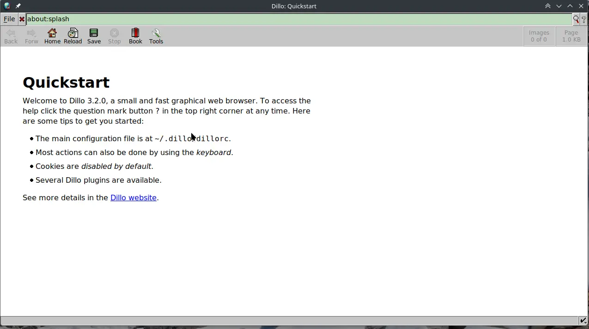
Task: Open the File menu
Action: coord(9,19)
